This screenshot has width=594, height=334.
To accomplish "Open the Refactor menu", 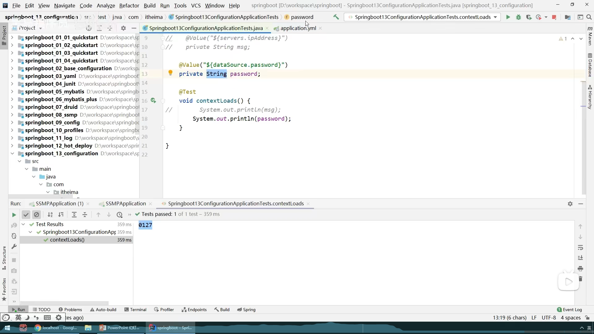I will tap(129, 6).
